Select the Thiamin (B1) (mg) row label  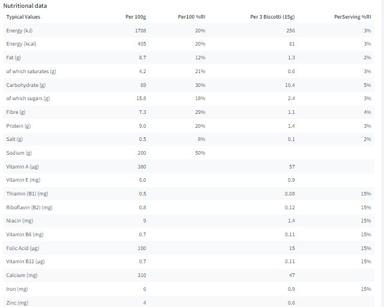27,194
